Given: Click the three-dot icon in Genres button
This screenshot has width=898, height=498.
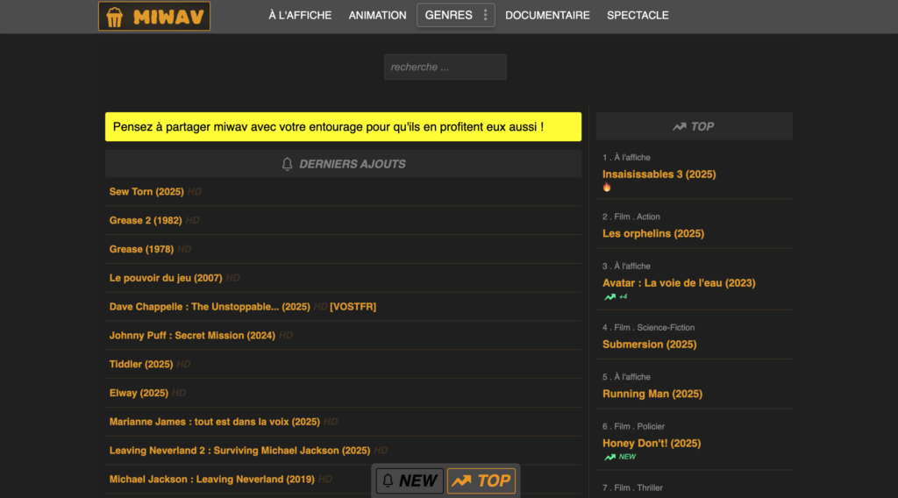Looking at the screenshot, I should pyautogui.click(x=485, y=15).
